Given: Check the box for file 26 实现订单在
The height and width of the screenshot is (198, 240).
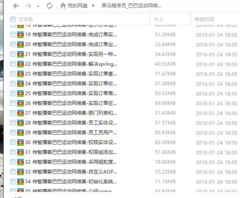Looking at the screenshot, I should [x=13, y=103].
